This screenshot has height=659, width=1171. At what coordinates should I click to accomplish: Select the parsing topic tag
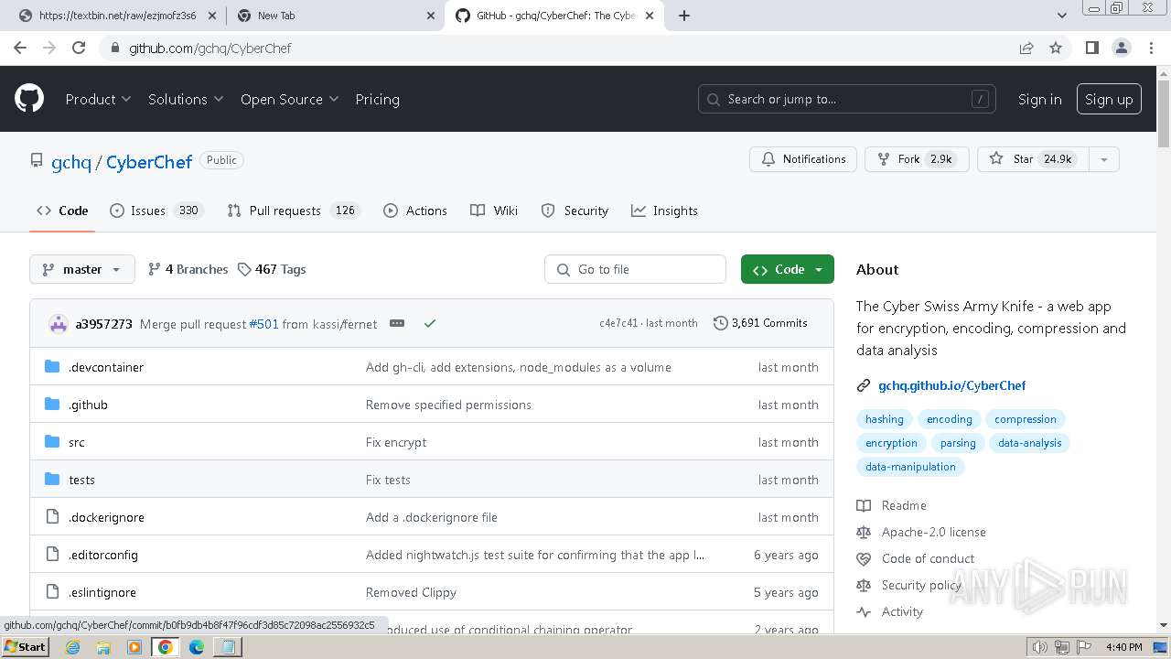point(958,443)
